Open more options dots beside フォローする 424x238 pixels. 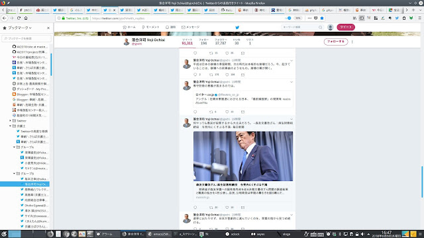(352, 42)
